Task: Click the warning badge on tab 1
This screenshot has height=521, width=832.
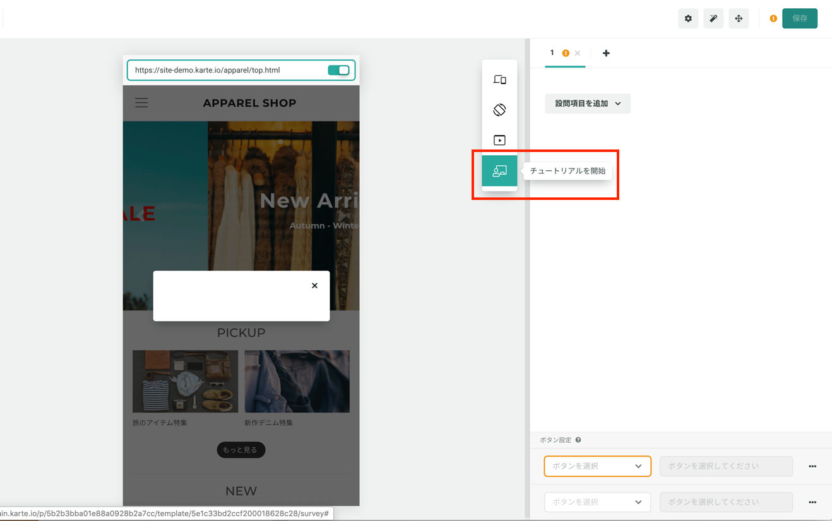Action: point(566,54)
